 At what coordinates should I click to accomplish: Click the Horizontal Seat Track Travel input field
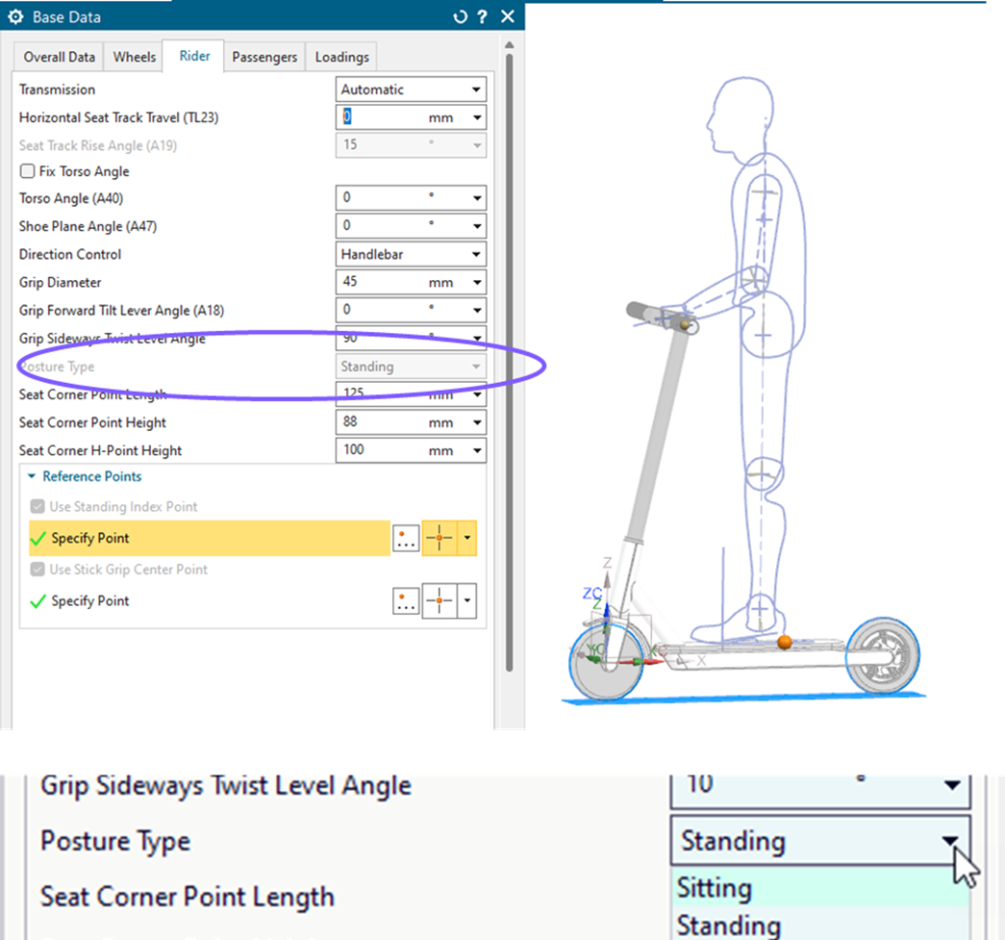[x=380, y=117]
